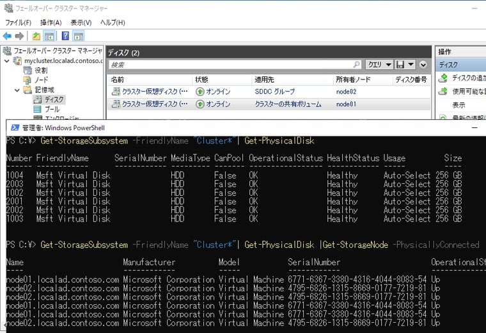The width and height of the screenshot is (486, 333).
Task: Click the クラスターの共有ボリューム cell
Action: pos(288,104)
